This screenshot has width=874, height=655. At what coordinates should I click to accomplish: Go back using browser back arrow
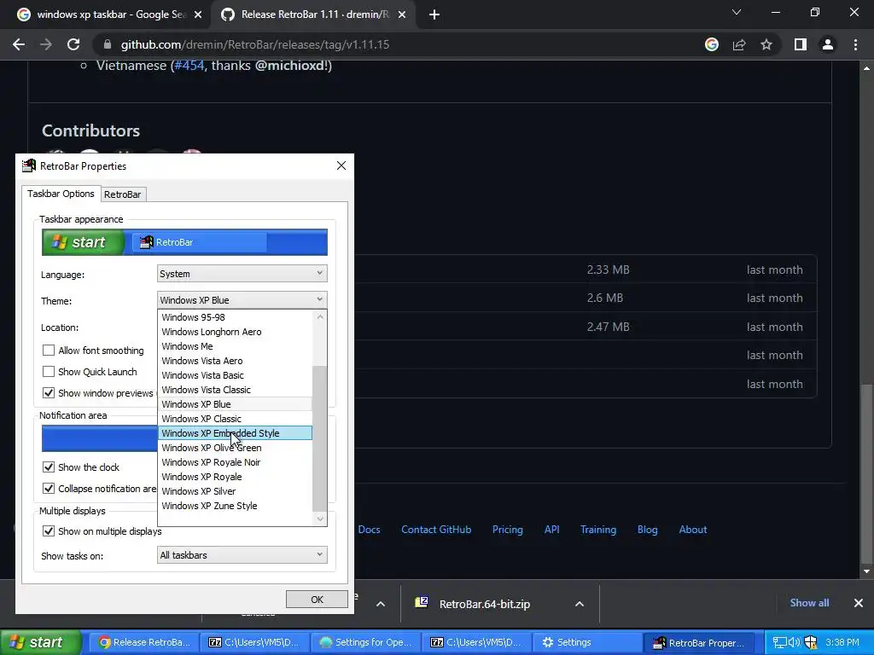pyautogui.click(x=19, y=44)
